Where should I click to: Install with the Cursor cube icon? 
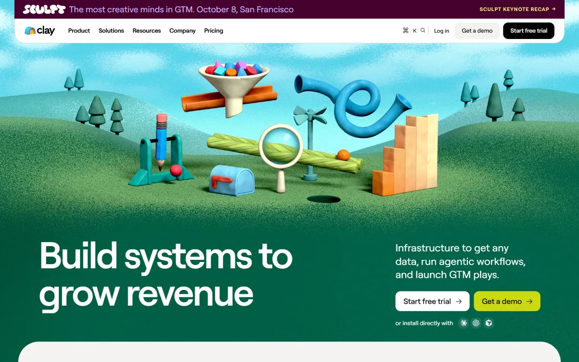[x=488, y=323]
